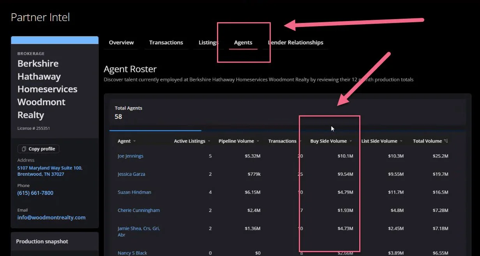Viewport: 480px width, 256px height.
Task: Sort by Pipeline Volume column
Action: (x=239, y=141)
